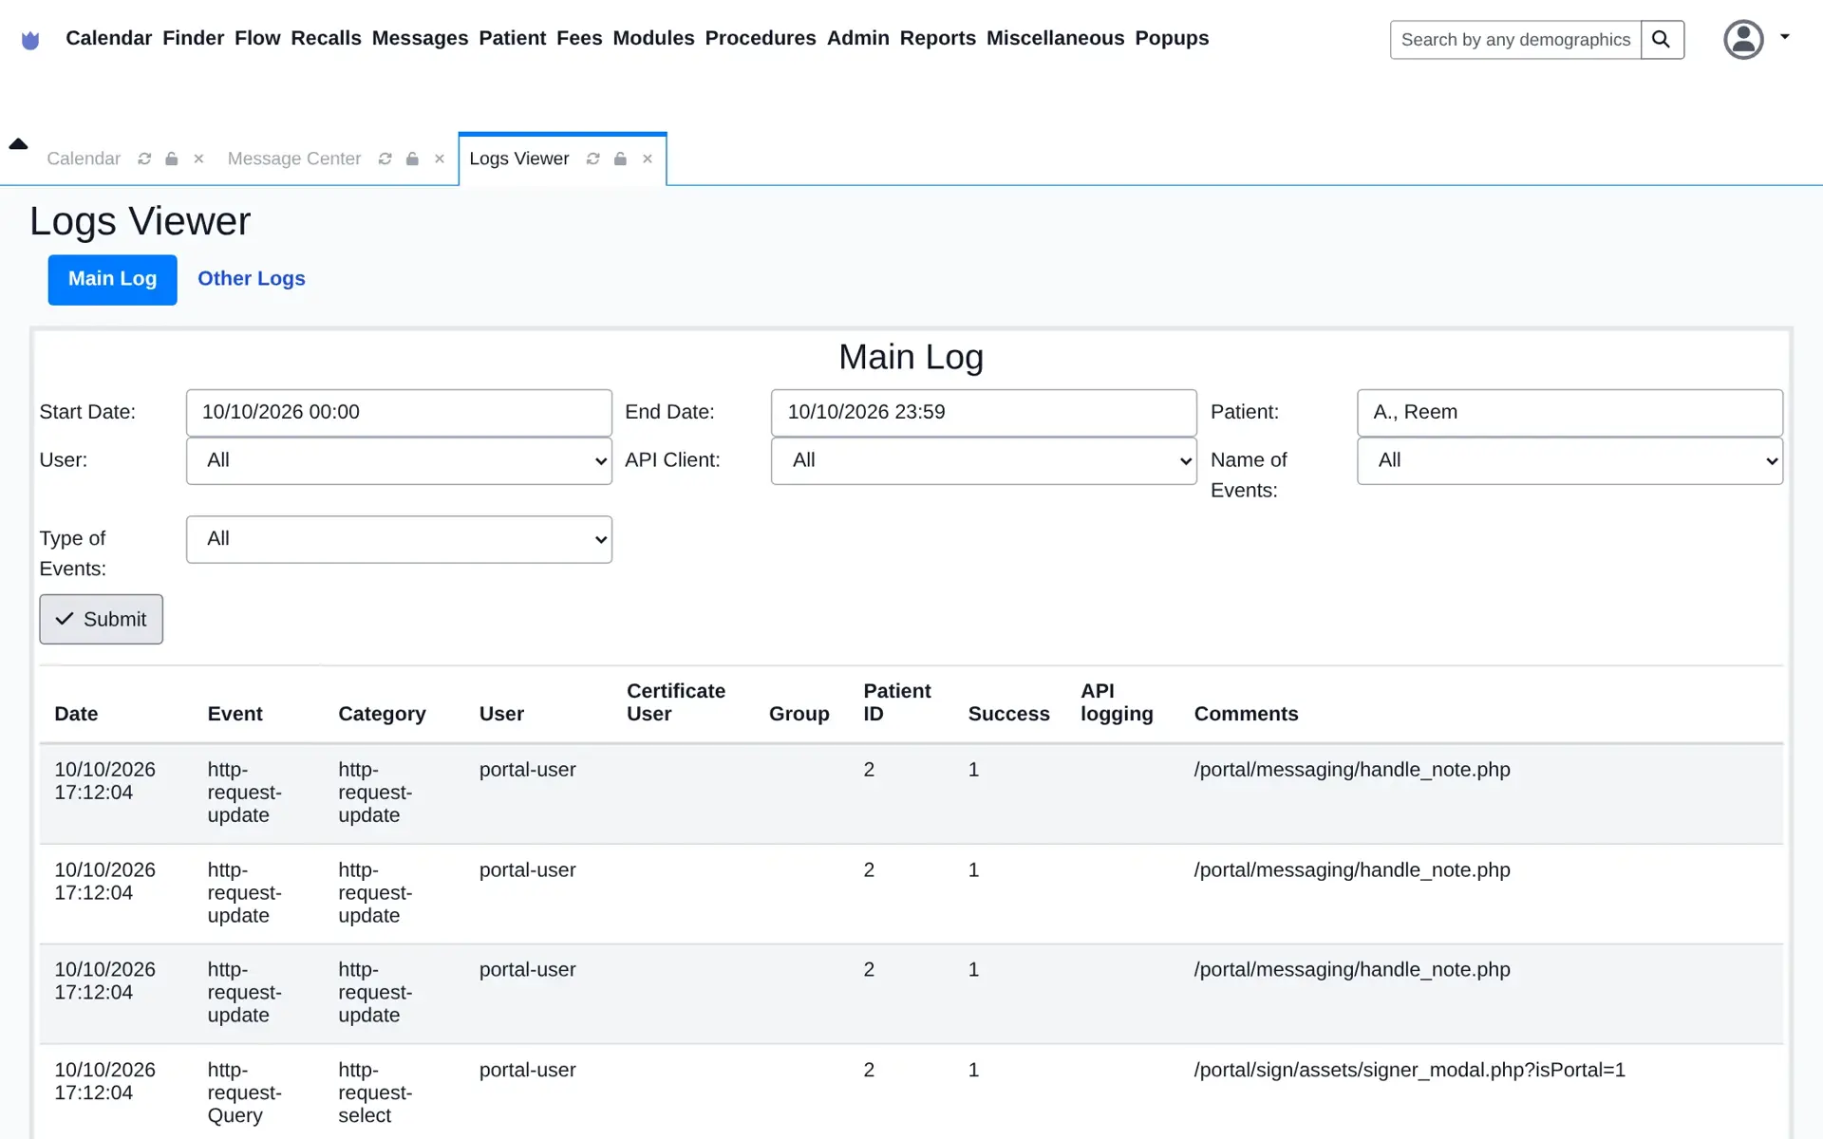Open the Popups menu
1823x1139 pixels.
(1172, 38)
